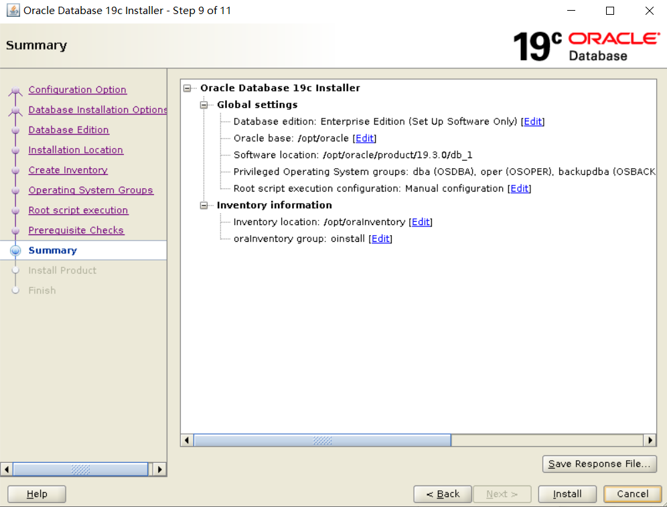Image resolution: width=667 pixels, height=507 pixels.
Task: Click the Java installer icon in title bar
Action: coord(13,10)
